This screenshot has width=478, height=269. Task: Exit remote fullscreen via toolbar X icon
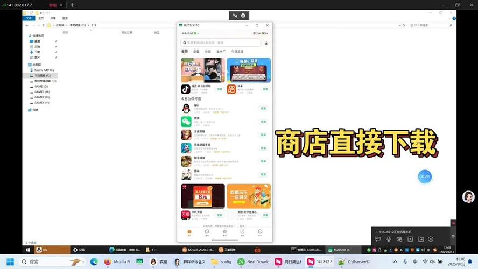pos(243,16)
